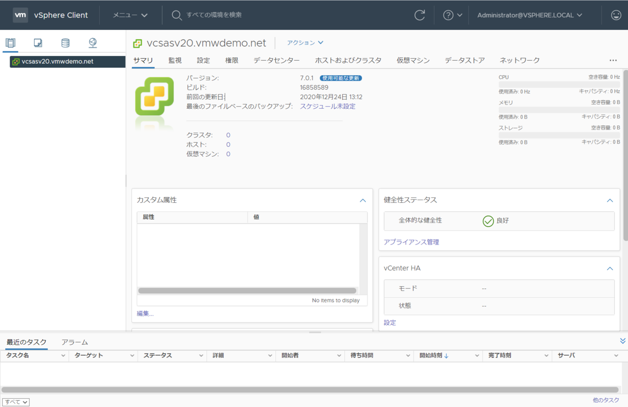Click the クラスタ count 0
Screen dimensions: 628x407
point(228,135)
